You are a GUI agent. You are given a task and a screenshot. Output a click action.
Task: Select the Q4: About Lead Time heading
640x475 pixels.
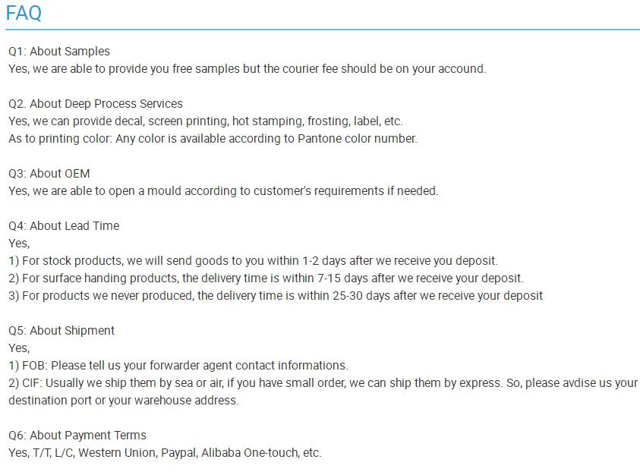(x=64, y=225)
